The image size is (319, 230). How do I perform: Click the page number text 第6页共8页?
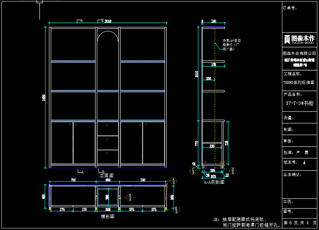(x=300, y=223)
